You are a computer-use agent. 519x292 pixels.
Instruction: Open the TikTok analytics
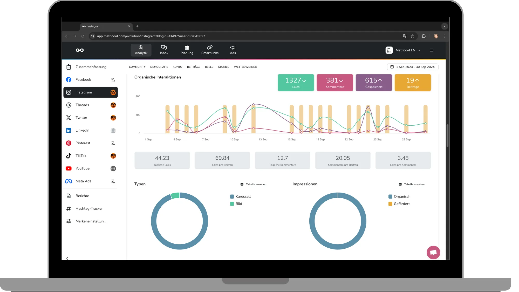pyautogui.click(x=81, y=156)
